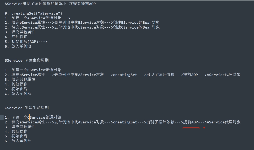
Task: Click 'AService代理对象' in the BService section
Action: pos(224,75)
